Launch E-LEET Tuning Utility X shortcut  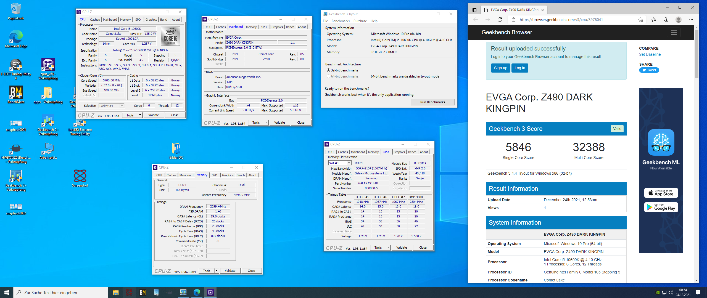point(16,69)
